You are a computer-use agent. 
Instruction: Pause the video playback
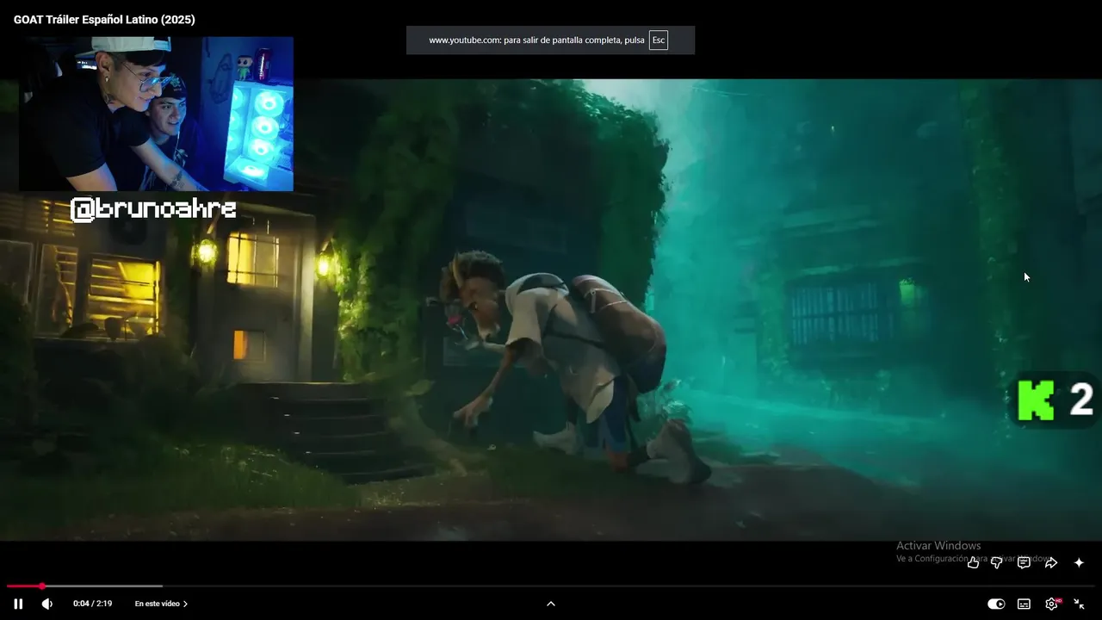(18, 604)
